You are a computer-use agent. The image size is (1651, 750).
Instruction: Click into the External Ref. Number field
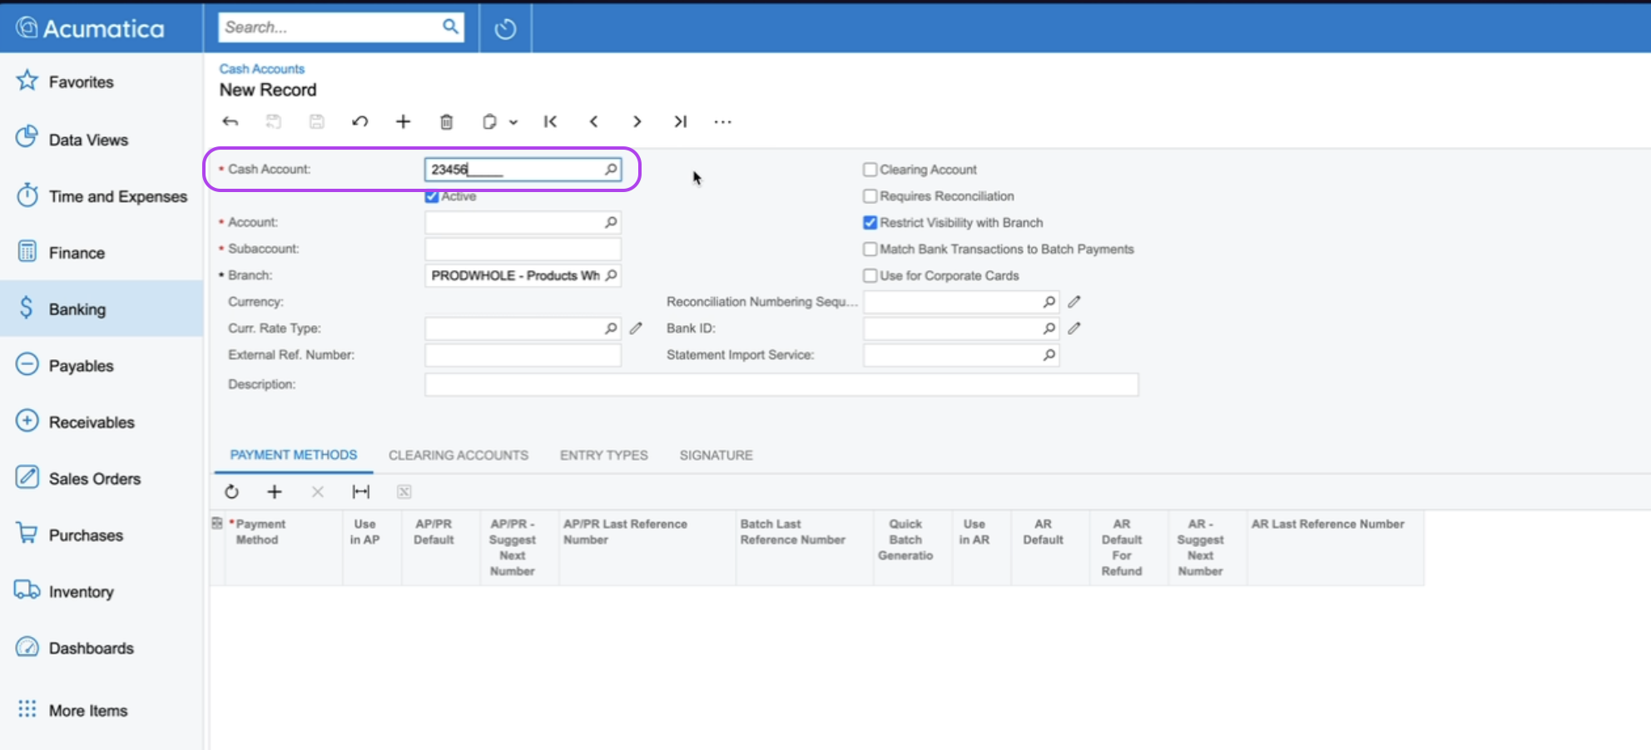click(x=523, y=355)
